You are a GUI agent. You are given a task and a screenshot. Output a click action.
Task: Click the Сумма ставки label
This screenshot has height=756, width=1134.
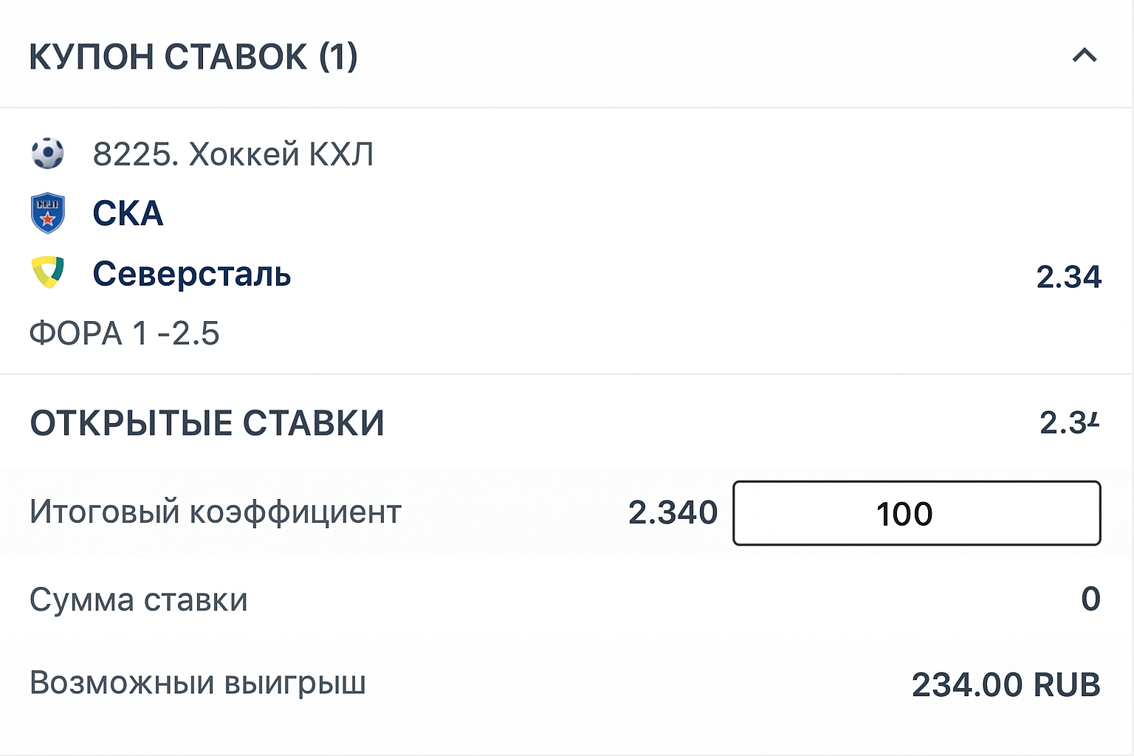pyautogui.click(x=139, y=599)
